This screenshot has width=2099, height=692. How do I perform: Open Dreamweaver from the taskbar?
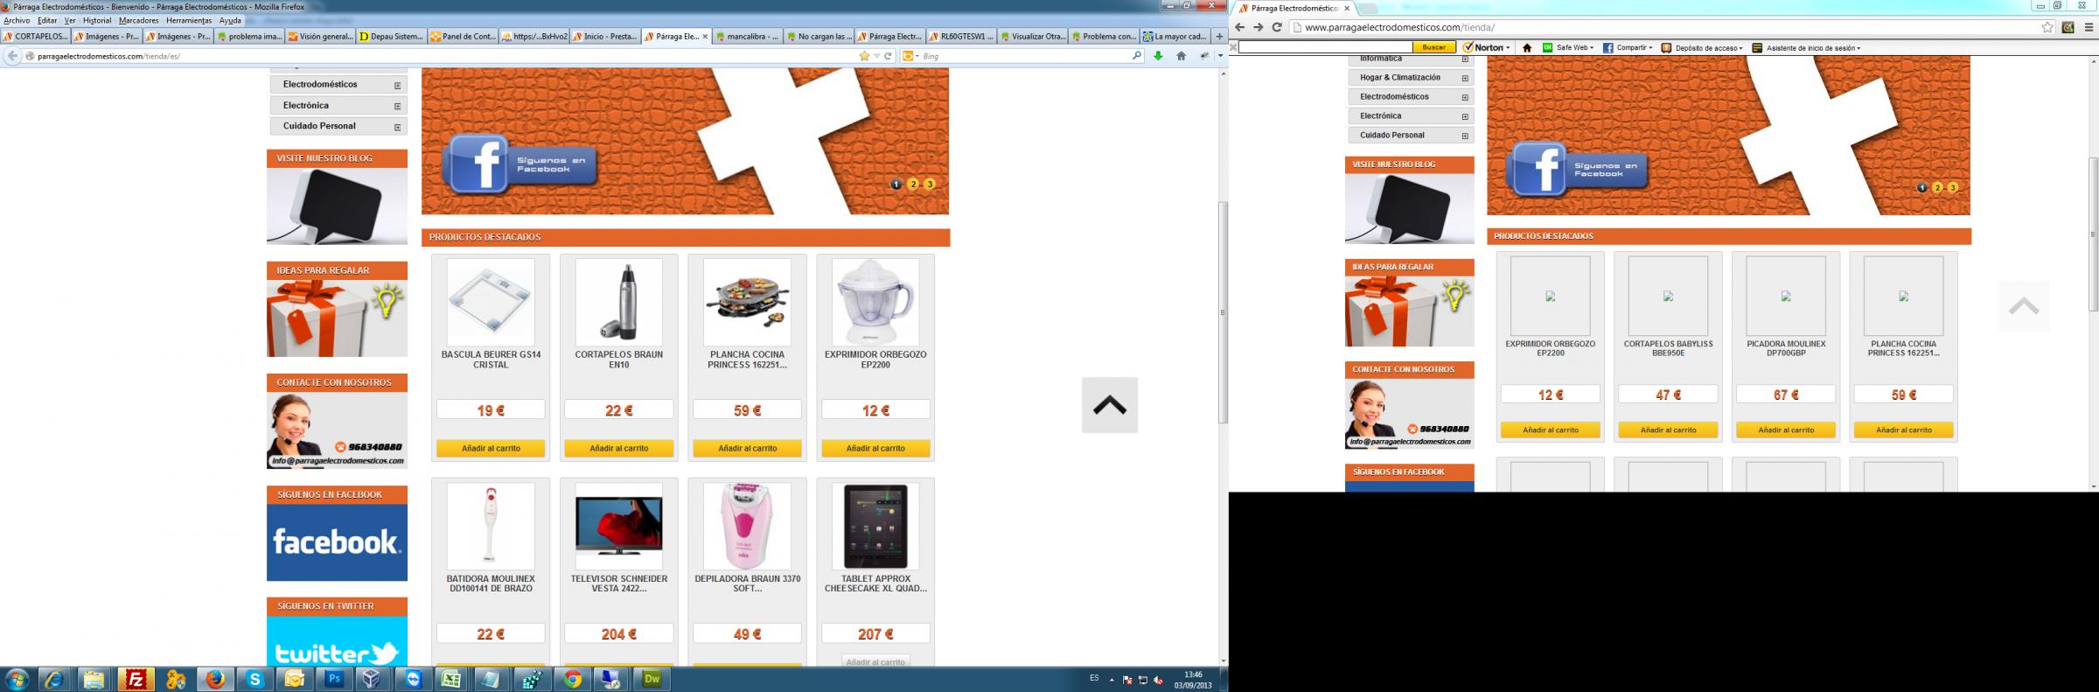(x=652, y=679)
